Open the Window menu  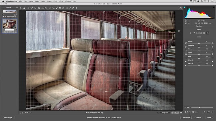click(68, 1)
